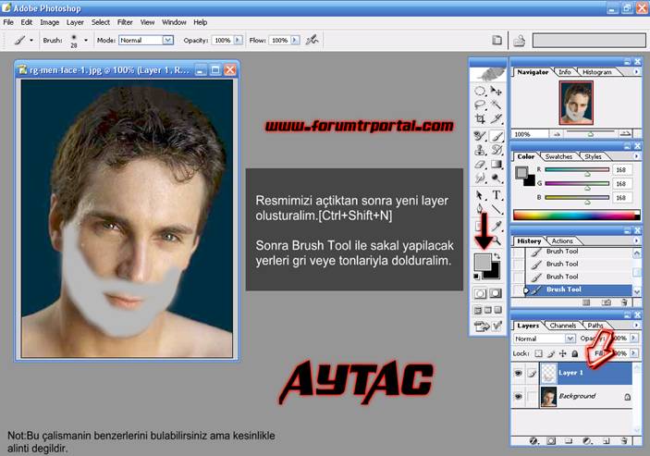Reset to default black and white colors

(477, 277)
